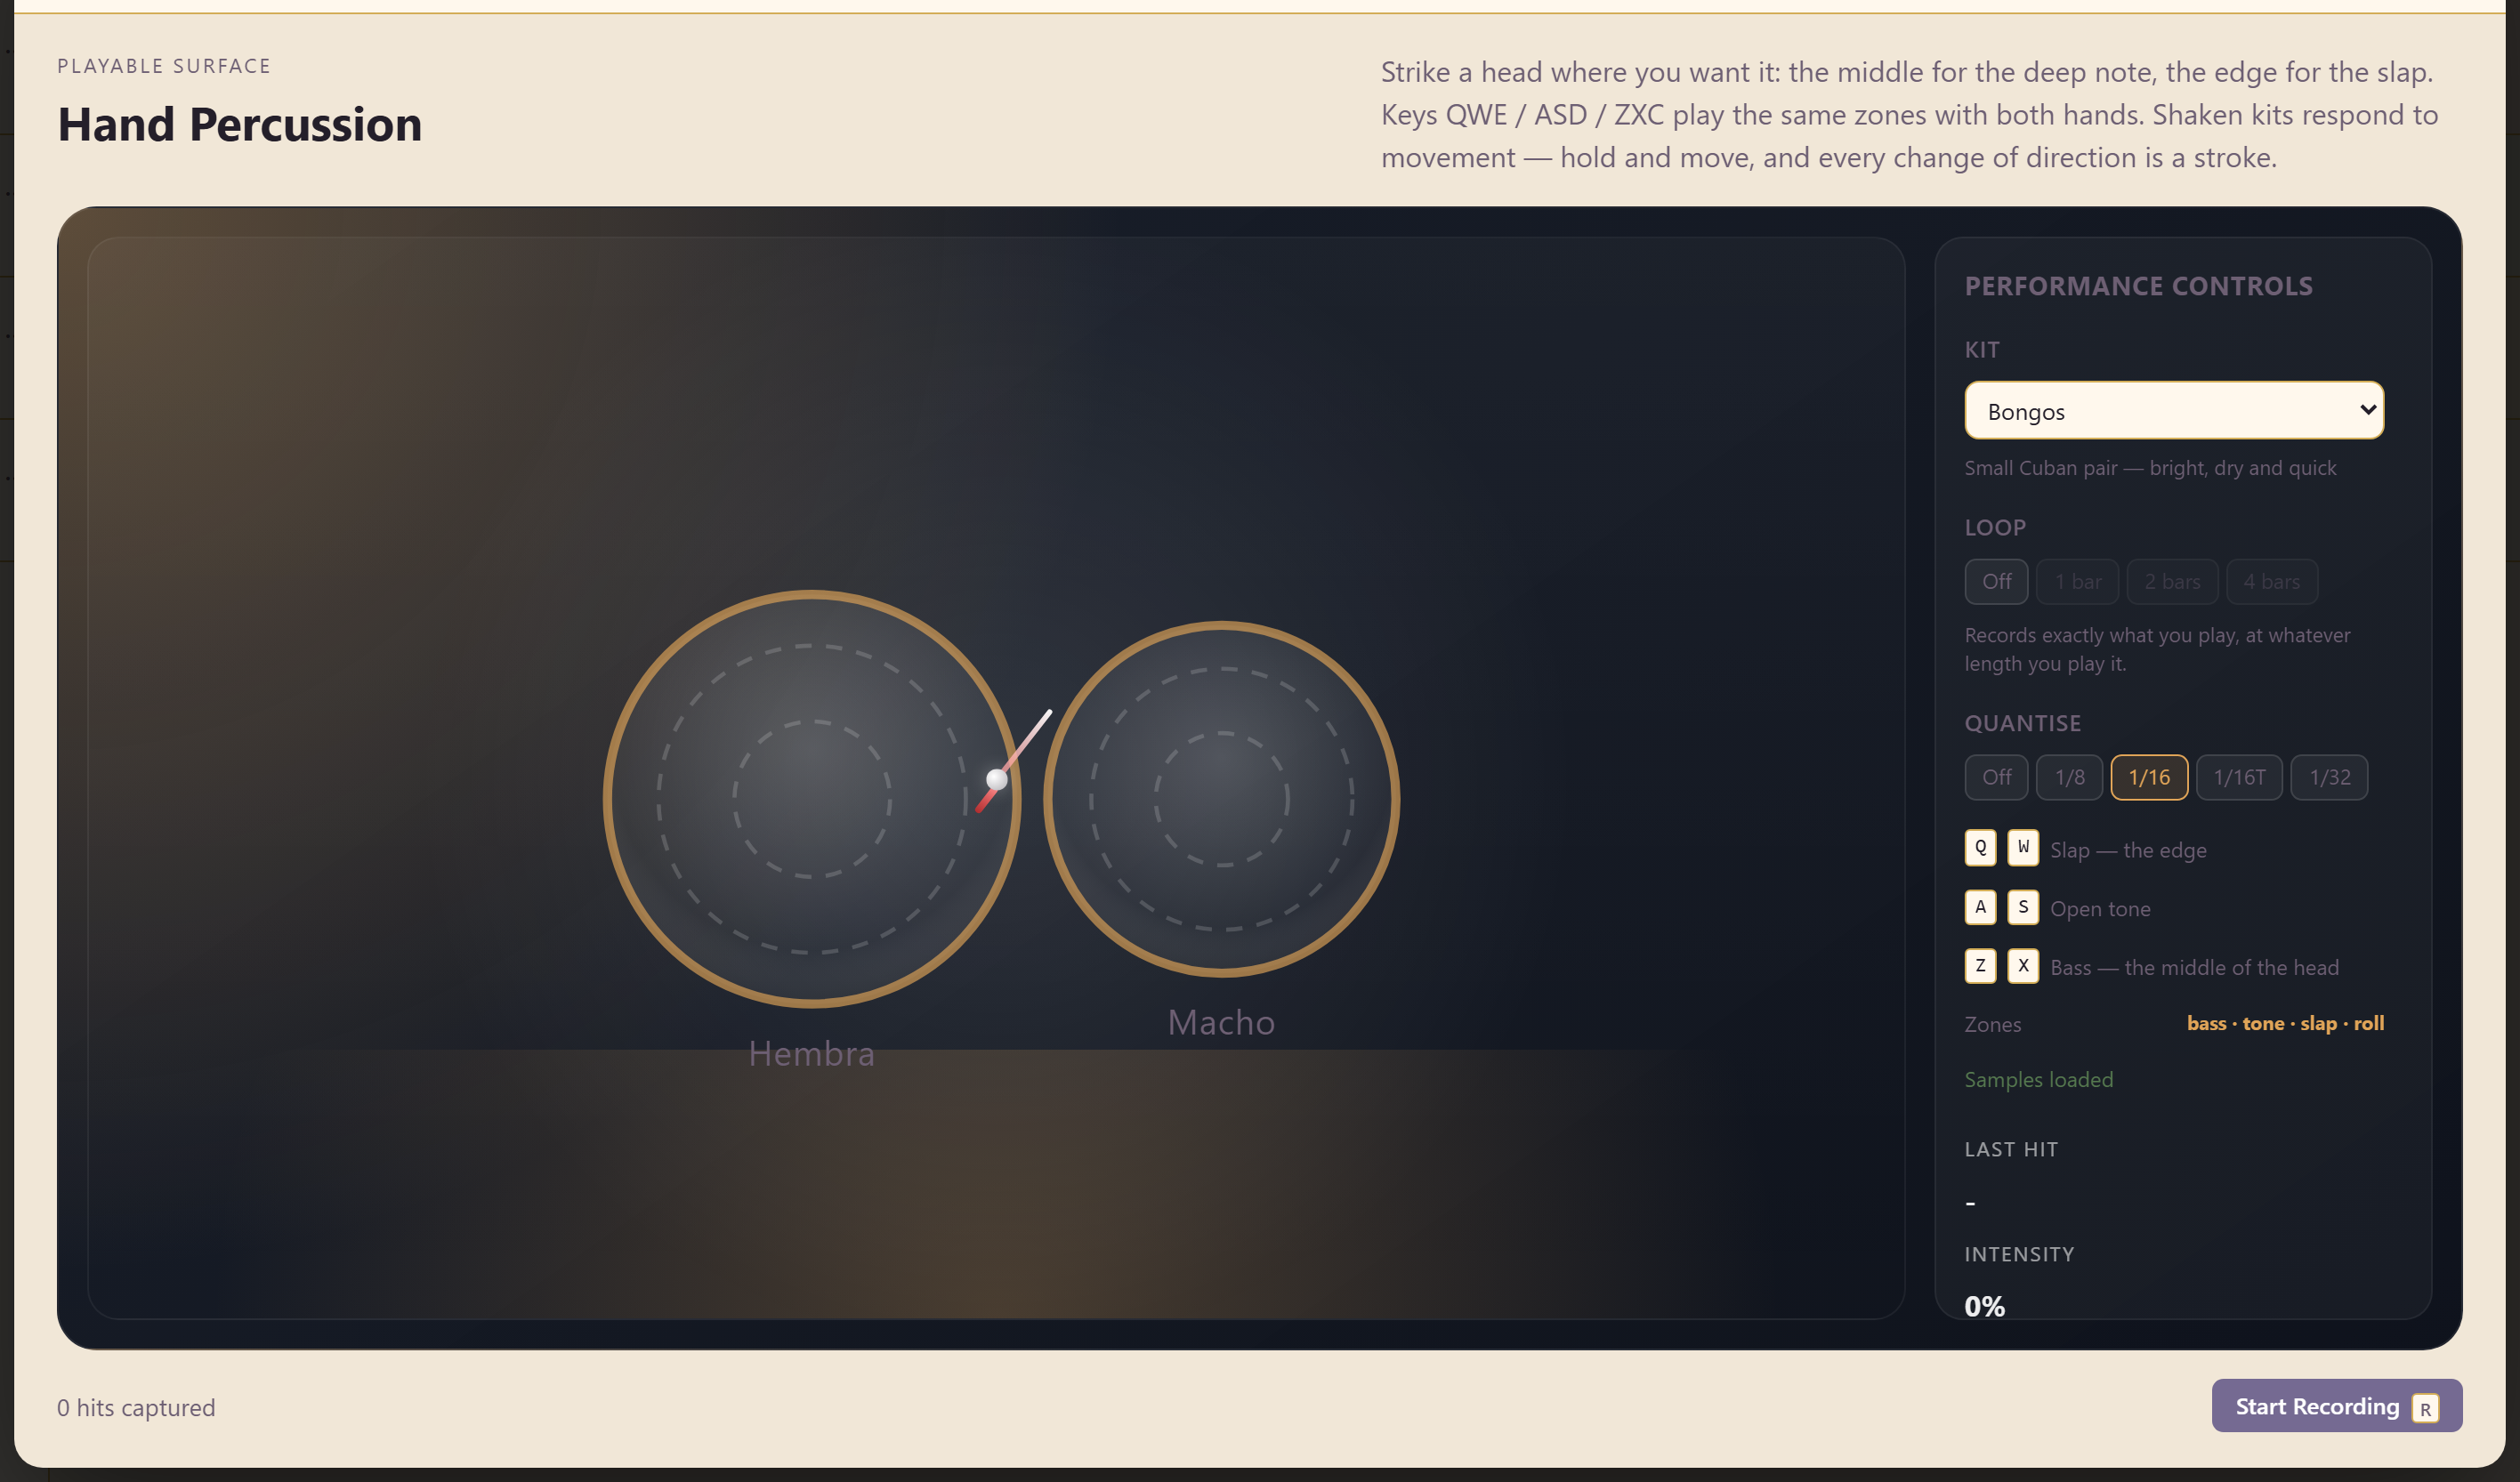This screenshot has width=2520, height=1482.
Task: Select the 1 bar loop option
Action: tap(2076, 581)
